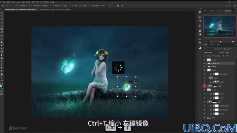The image size is (237, 133).
Task: Expand the butterfly copy group arrow
Action: point(207,63)
